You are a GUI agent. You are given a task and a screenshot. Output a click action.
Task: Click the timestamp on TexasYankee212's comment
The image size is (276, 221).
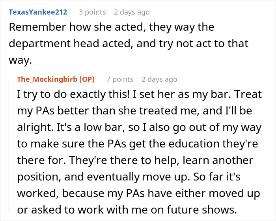pyautogui.click(x=132, y=12)
